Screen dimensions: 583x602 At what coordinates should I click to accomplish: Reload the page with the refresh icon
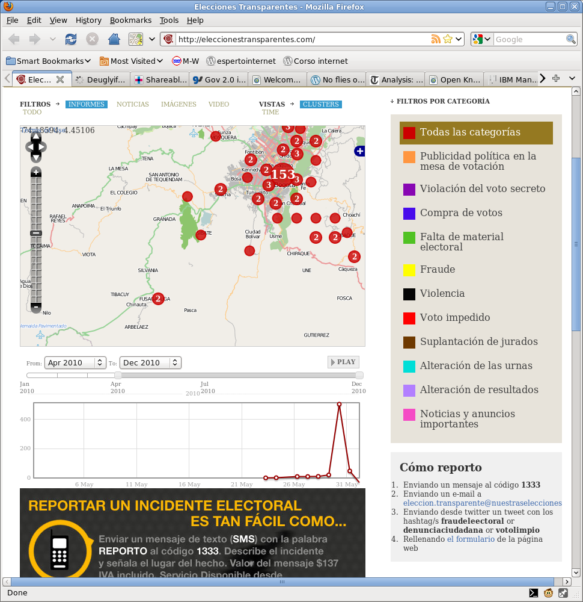pyautogui.click(x=71, y=39)
